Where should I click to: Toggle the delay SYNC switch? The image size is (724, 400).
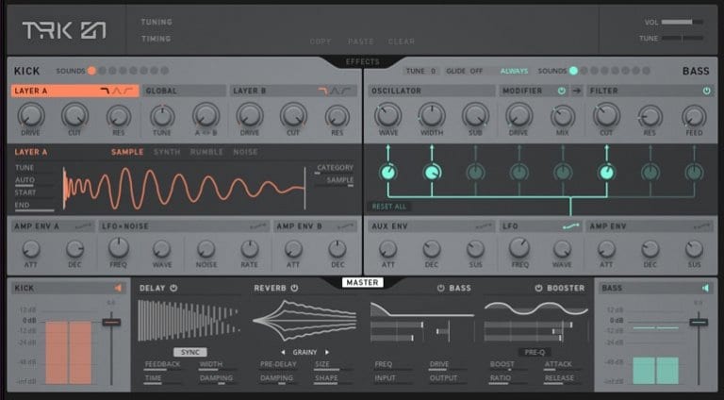189,352
